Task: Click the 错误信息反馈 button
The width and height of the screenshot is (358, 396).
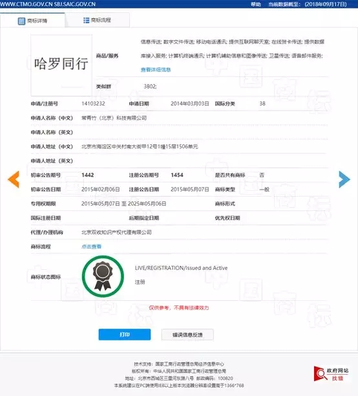Action: (187, 335)
